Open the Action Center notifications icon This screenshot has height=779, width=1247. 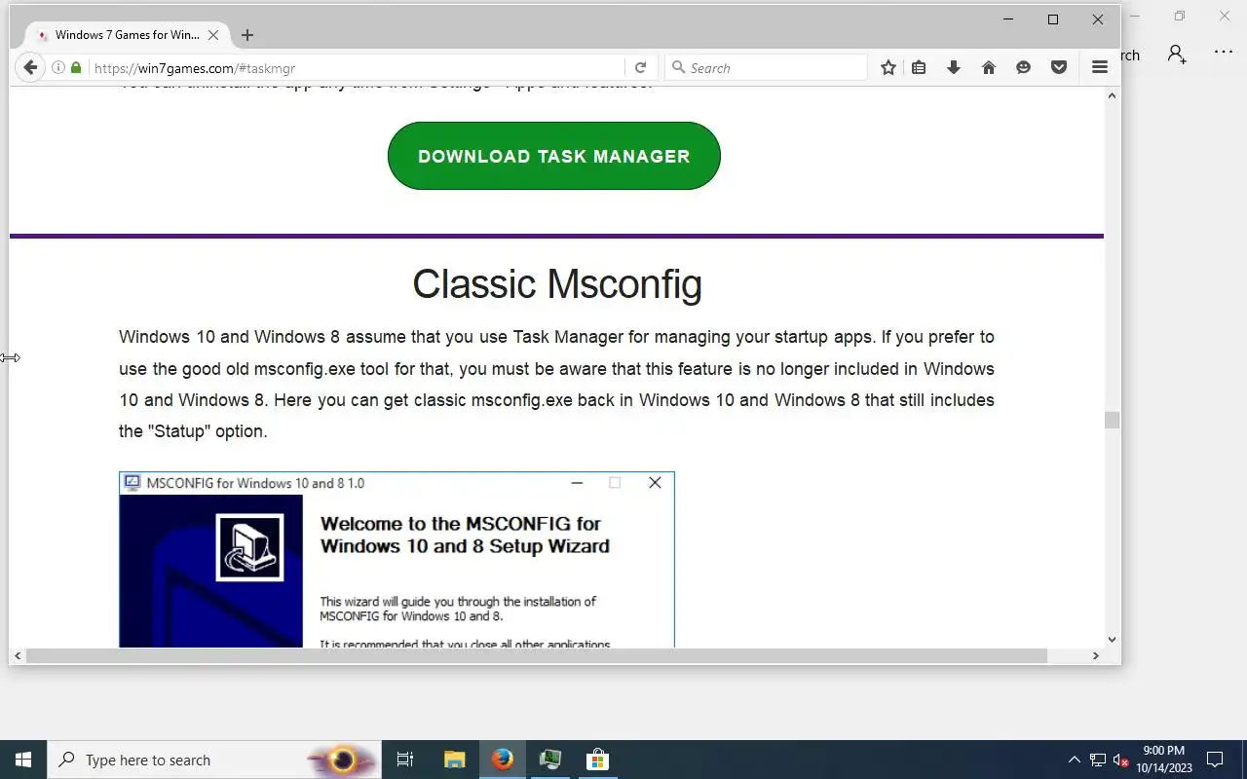click(1215, 760)
